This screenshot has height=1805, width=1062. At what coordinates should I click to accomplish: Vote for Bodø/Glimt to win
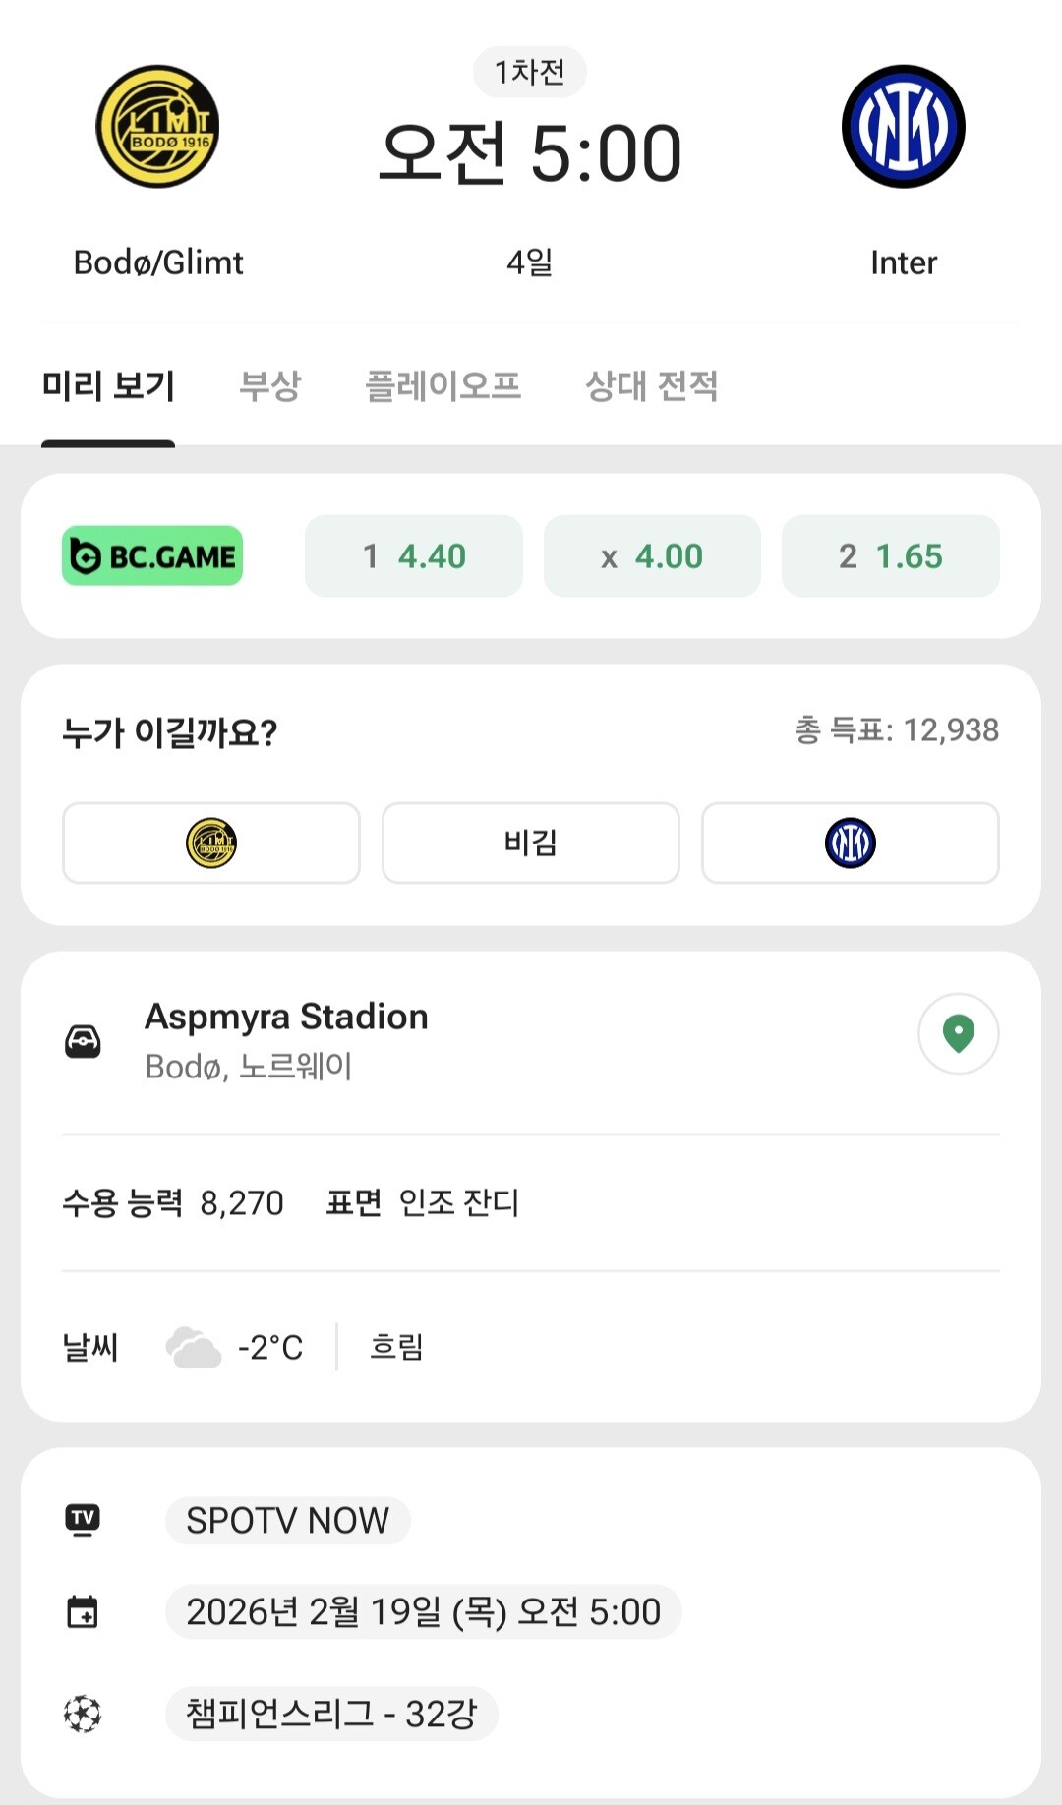point(211,844)
